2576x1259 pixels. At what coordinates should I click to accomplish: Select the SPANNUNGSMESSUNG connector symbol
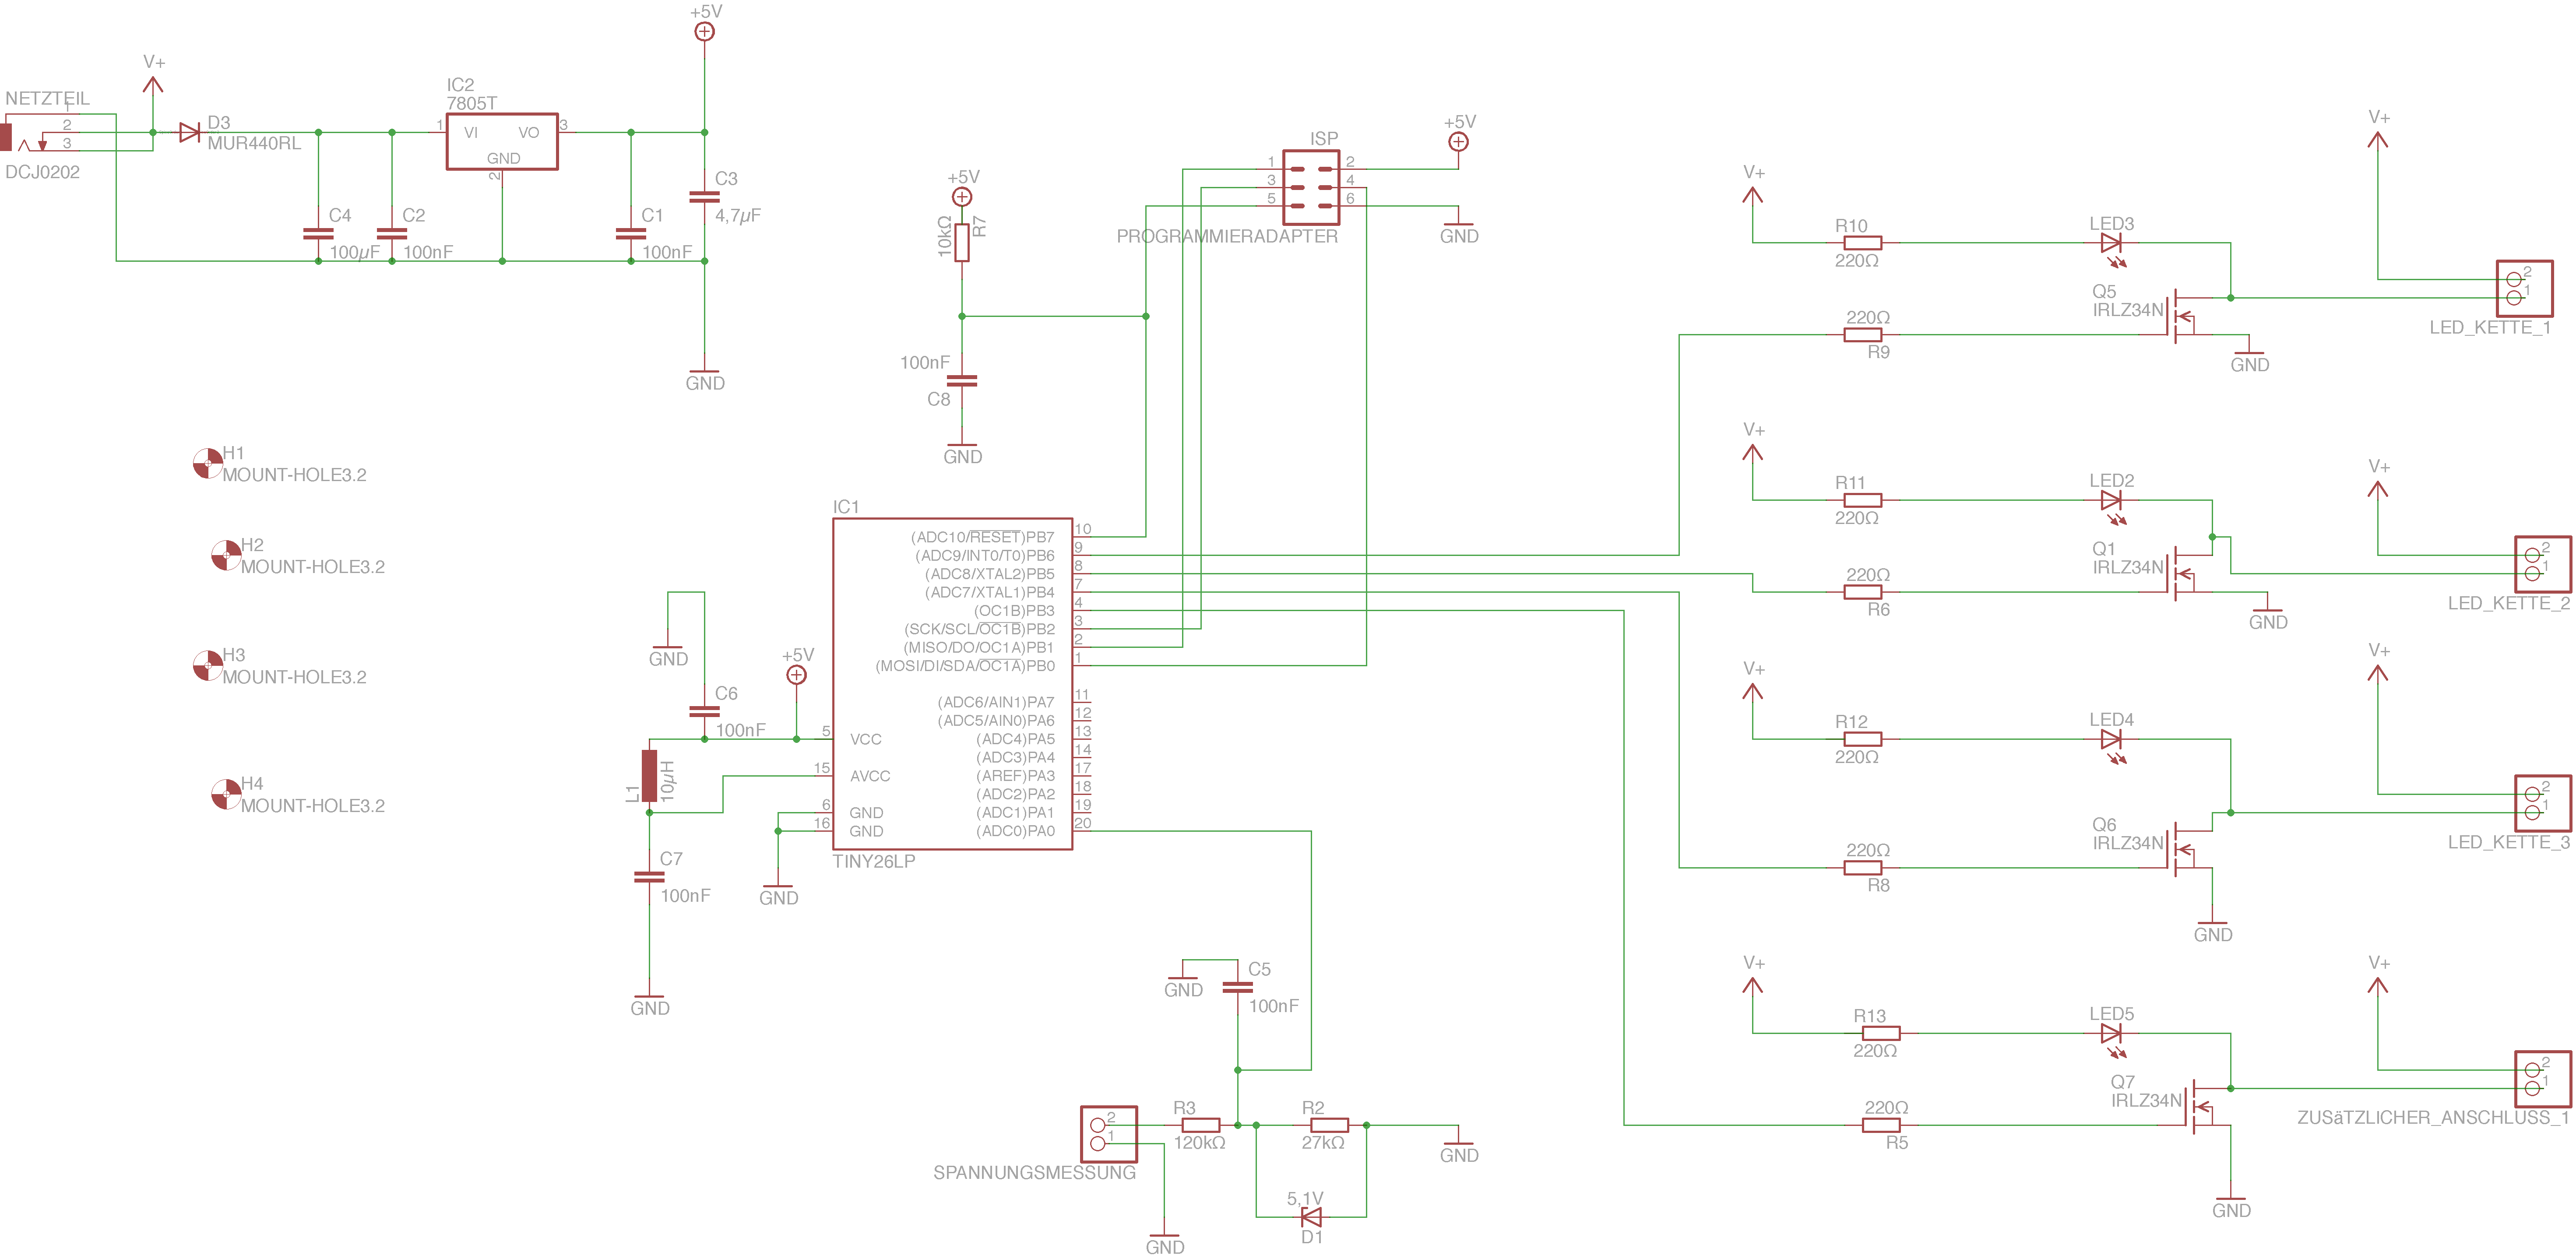pyautogui.click(x=1108, y=1134)
